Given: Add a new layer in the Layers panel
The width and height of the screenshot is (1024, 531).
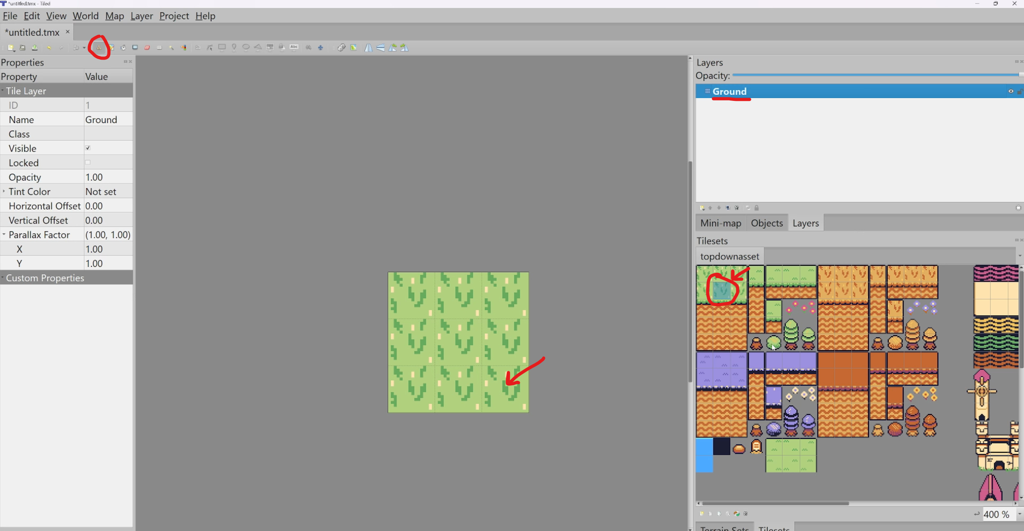Looking at the screenshot, I should [702, 207].
